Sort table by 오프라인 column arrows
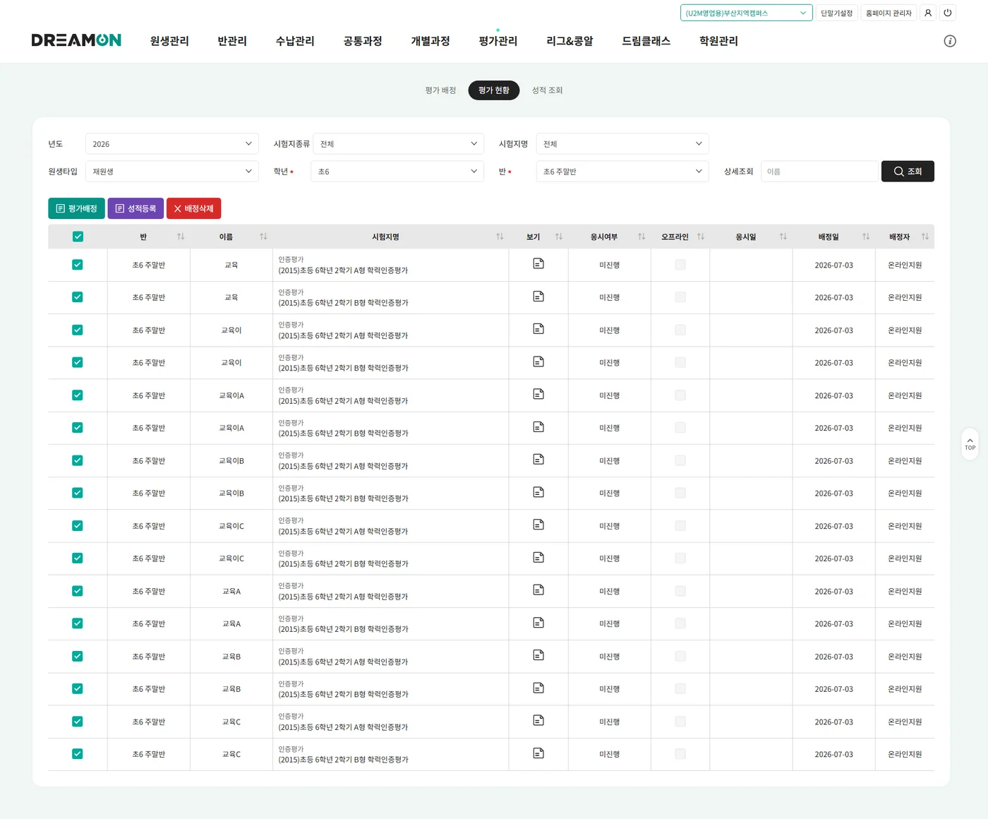This screenshot has height=819, width=988. [701, 237]
